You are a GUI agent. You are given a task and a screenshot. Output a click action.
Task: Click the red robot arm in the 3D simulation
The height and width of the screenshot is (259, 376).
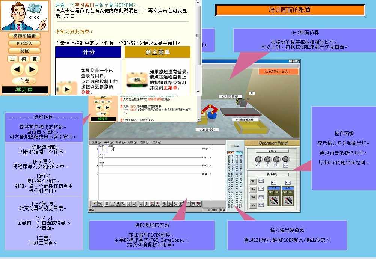click(x=209, y=109)
